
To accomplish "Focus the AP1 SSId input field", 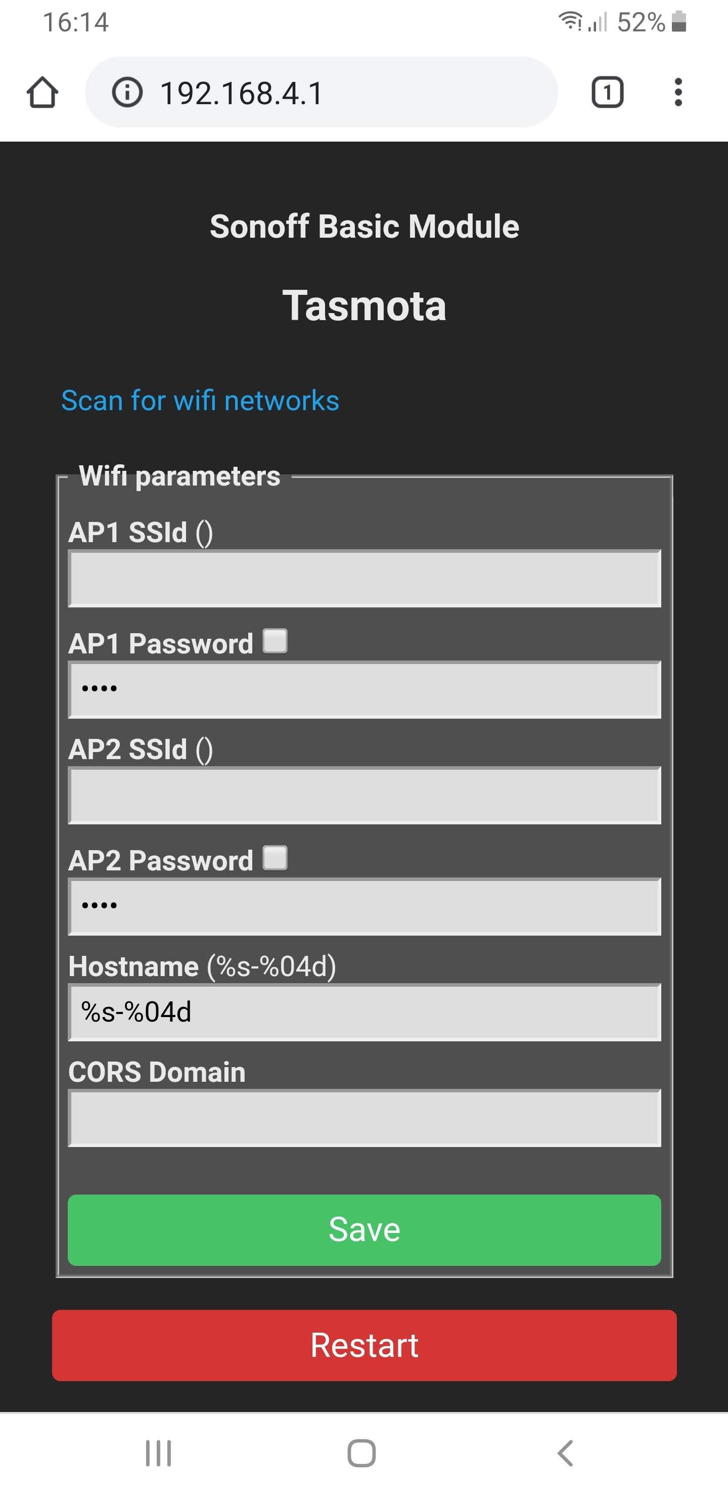I will pyautogui.click(x=365, y=578).
